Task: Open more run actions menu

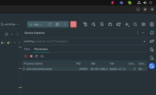Action: [x=65, y=24]
